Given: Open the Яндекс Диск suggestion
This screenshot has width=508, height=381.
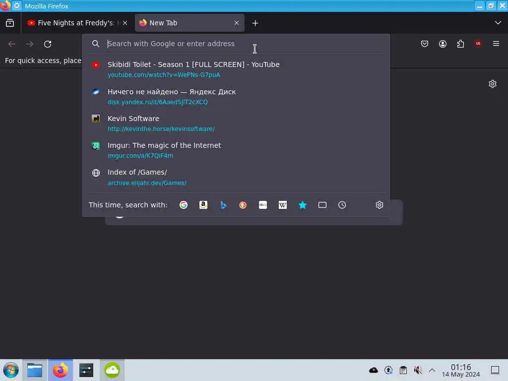Looking at the screenshot, I should (236, 97).
